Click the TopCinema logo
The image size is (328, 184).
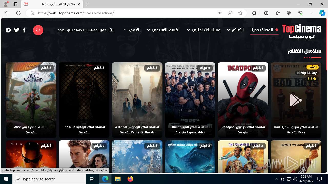click(x=302, y=32)
